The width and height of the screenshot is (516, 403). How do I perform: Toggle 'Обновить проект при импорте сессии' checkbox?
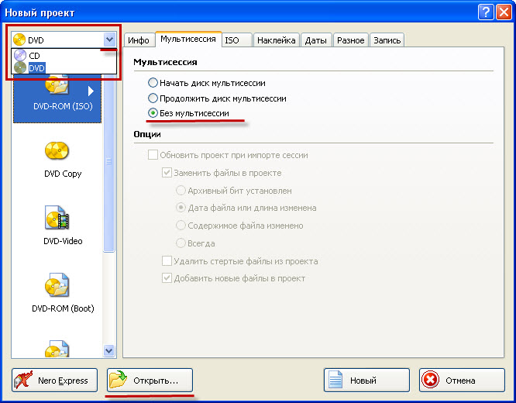(153, 155)
